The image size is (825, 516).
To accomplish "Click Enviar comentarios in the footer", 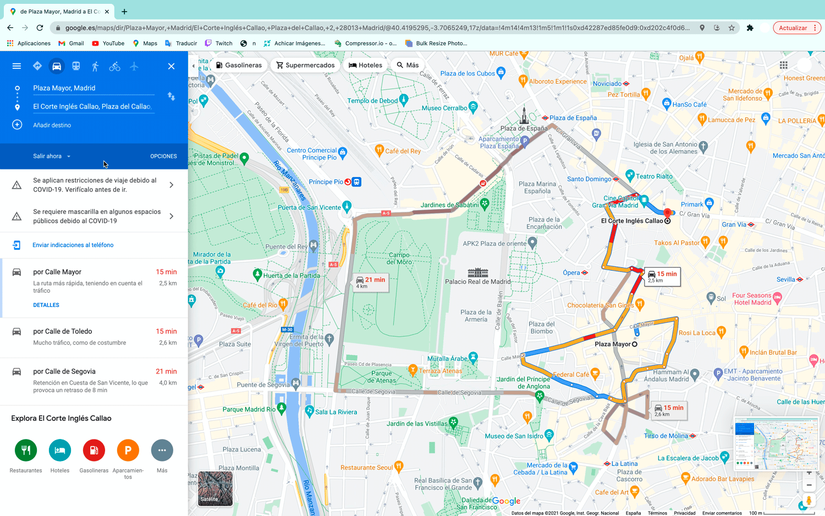I will point(722,513).
